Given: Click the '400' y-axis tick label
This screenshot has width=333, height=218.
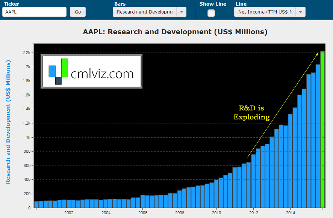Looking at the screenshot, I should coord(27,180).
